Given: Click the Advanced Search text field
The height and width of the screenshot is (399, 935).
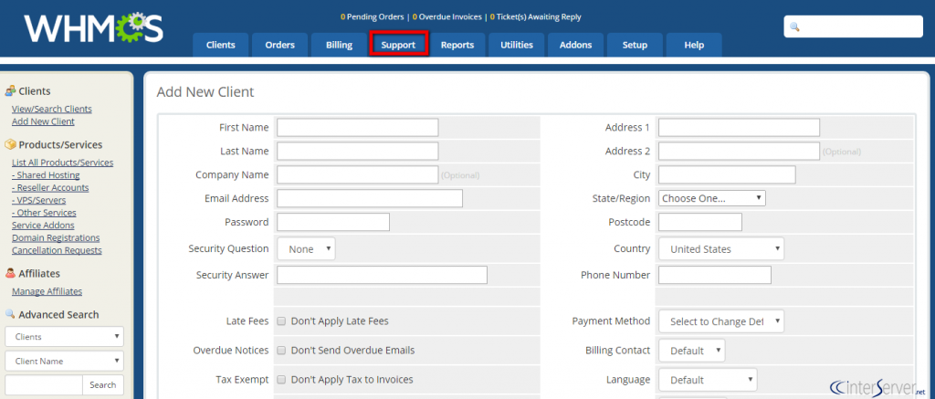Looking at the screenshot, I should (x=44, y=384).
